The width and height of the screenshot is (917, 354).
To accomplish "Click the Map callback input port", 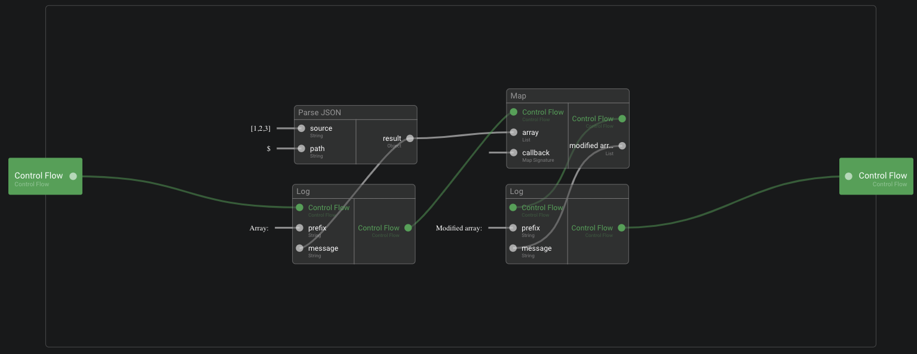I will pos(514,153).
